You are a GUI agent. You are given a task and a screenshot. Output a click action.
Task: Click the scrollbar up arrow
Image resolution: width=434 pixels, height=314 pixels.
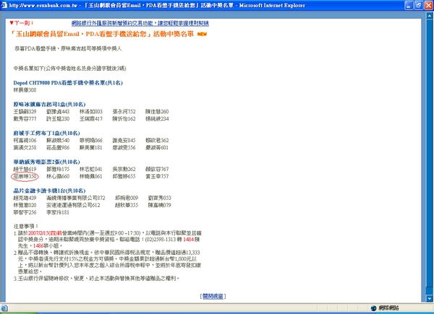[430, 15]
